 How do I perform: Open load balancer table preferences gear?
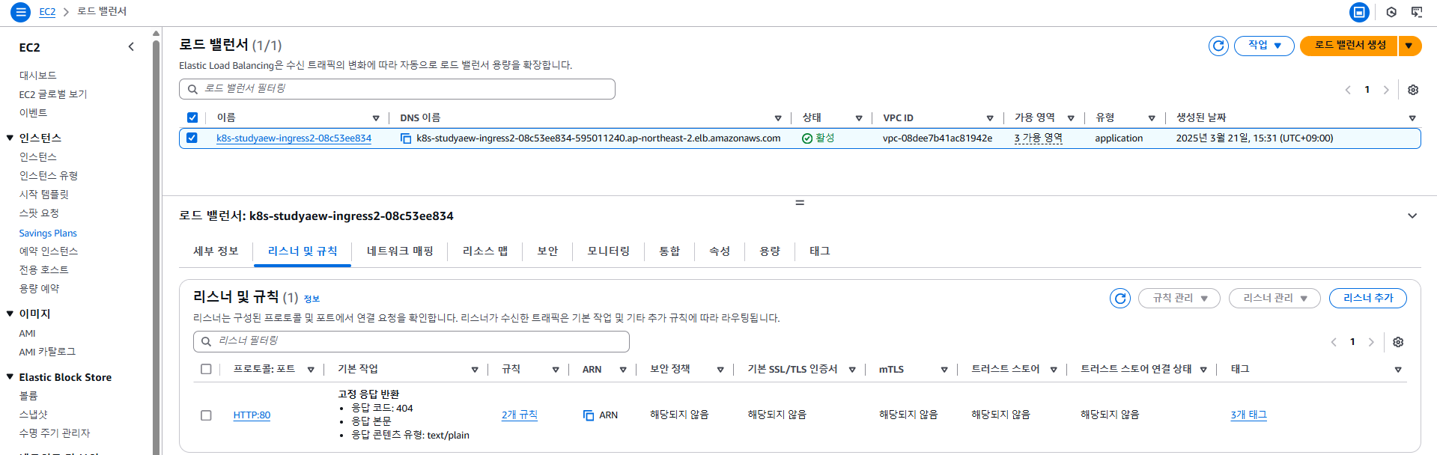[x=1413, y=90]
